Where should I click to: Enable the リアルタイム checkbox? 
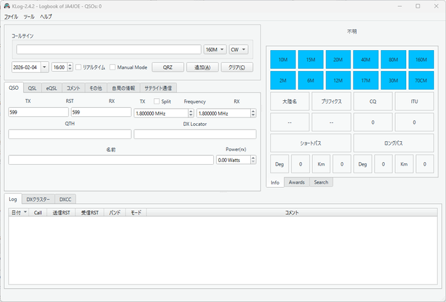79,67
